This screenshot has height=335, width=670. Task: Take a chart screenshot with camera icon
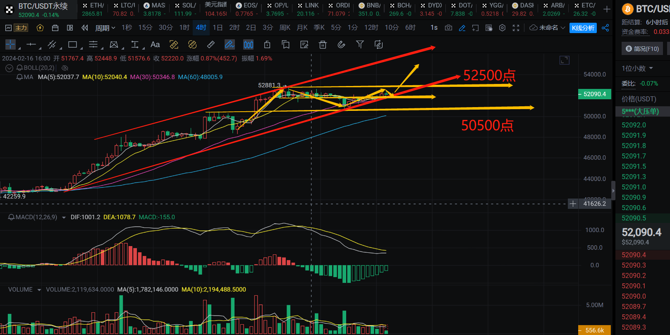pos(448,28)
